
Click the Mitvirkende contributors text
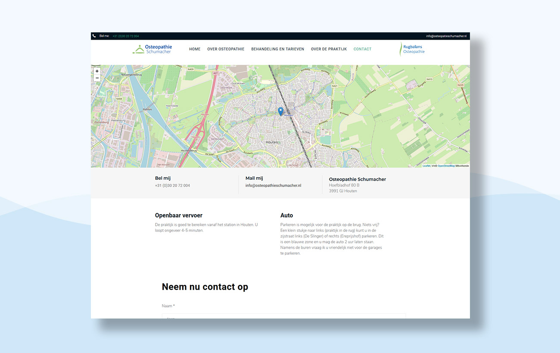tap(462, 166)
